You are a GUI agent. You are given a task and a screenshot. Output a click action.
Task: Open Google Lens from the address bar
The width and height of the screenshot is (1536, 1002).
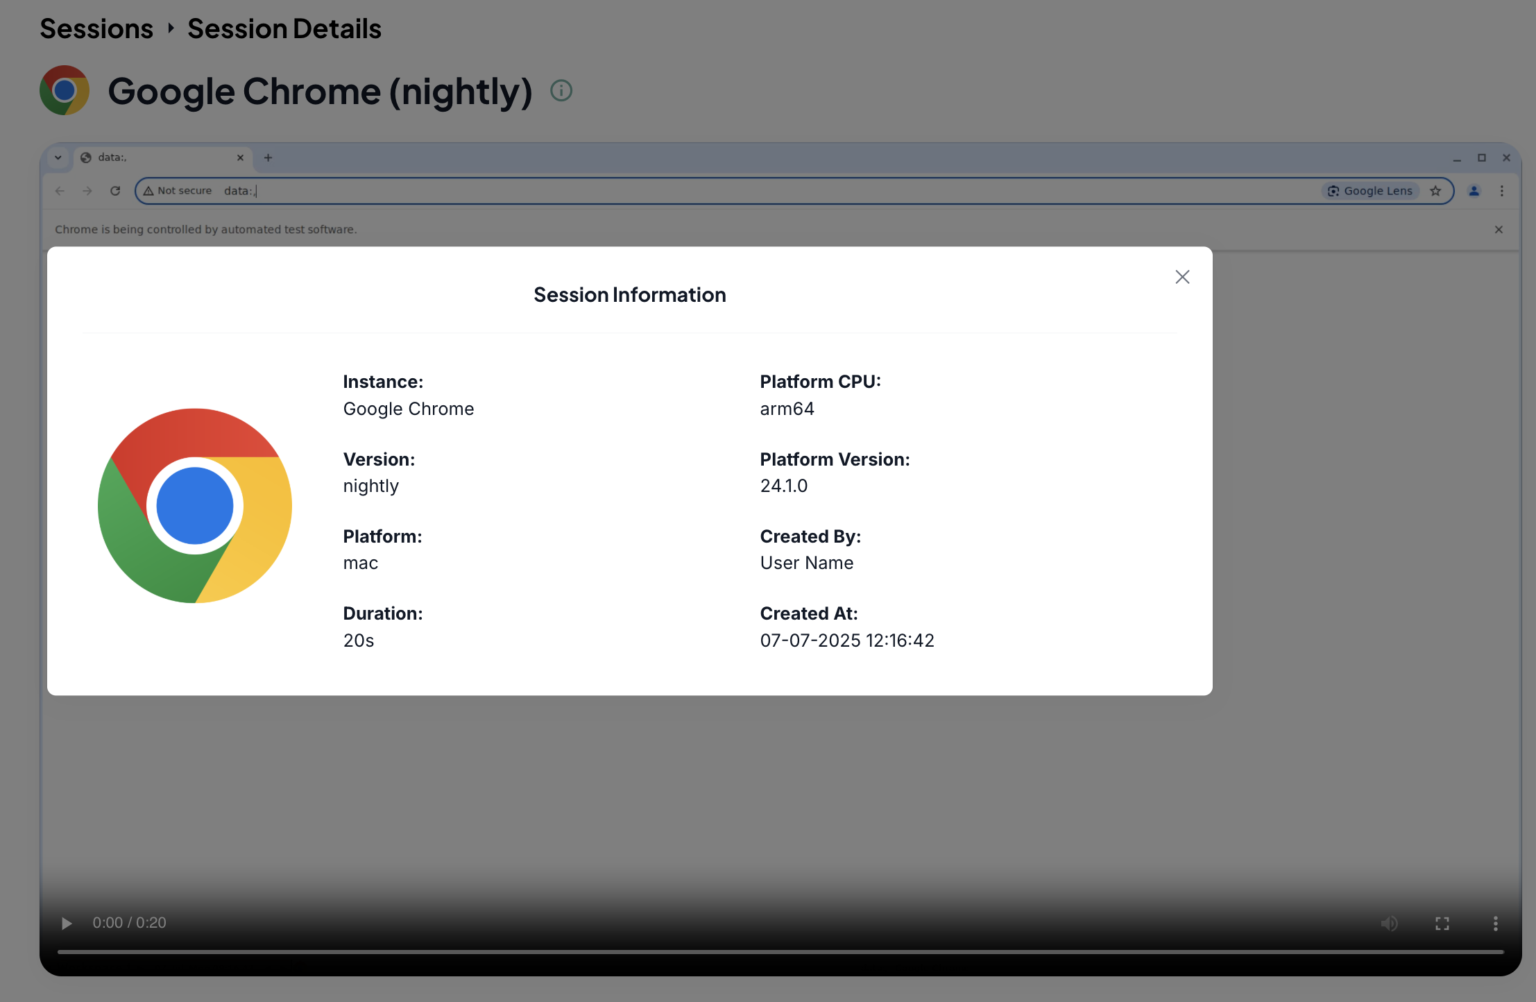[1369, 191]
